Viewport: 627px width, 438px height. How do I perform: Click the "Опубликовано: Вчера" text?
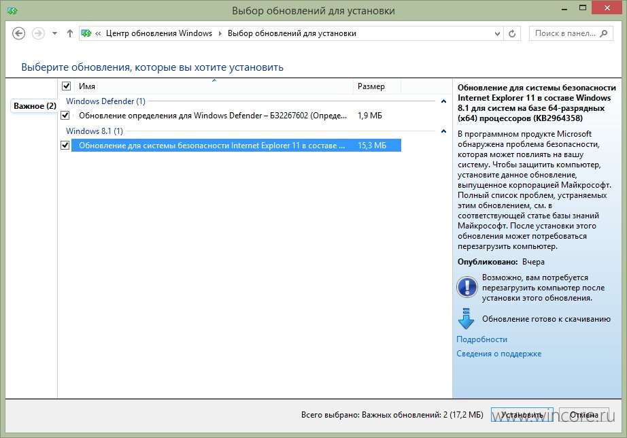501,262
